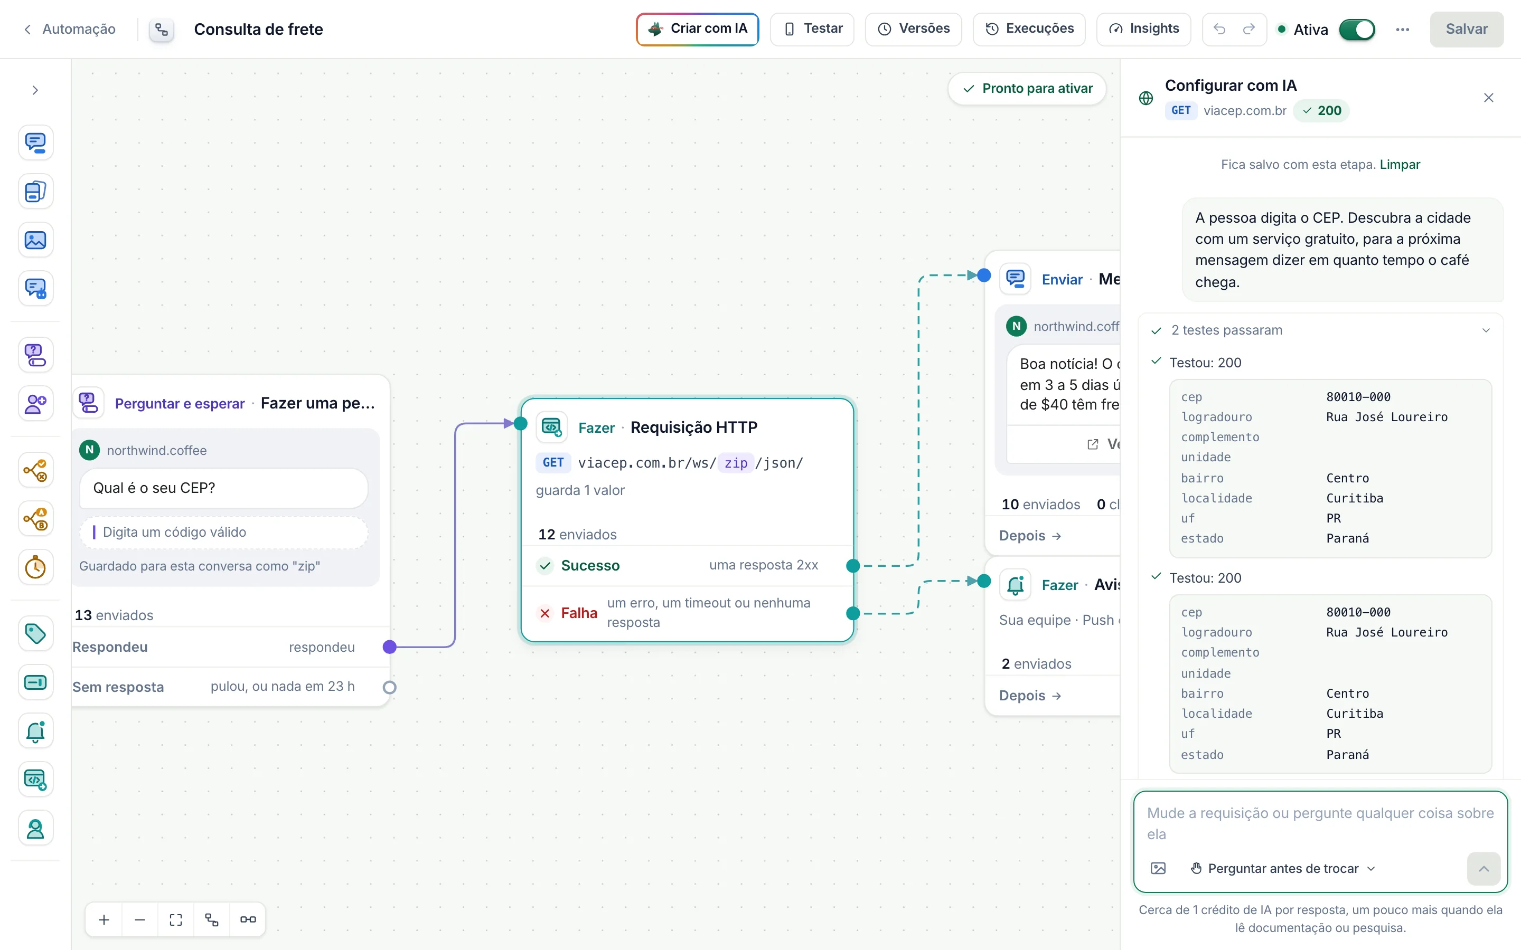Open Execuções
The width and height of the screenshot is (1521, 950).
click(x=1029, y=29)
